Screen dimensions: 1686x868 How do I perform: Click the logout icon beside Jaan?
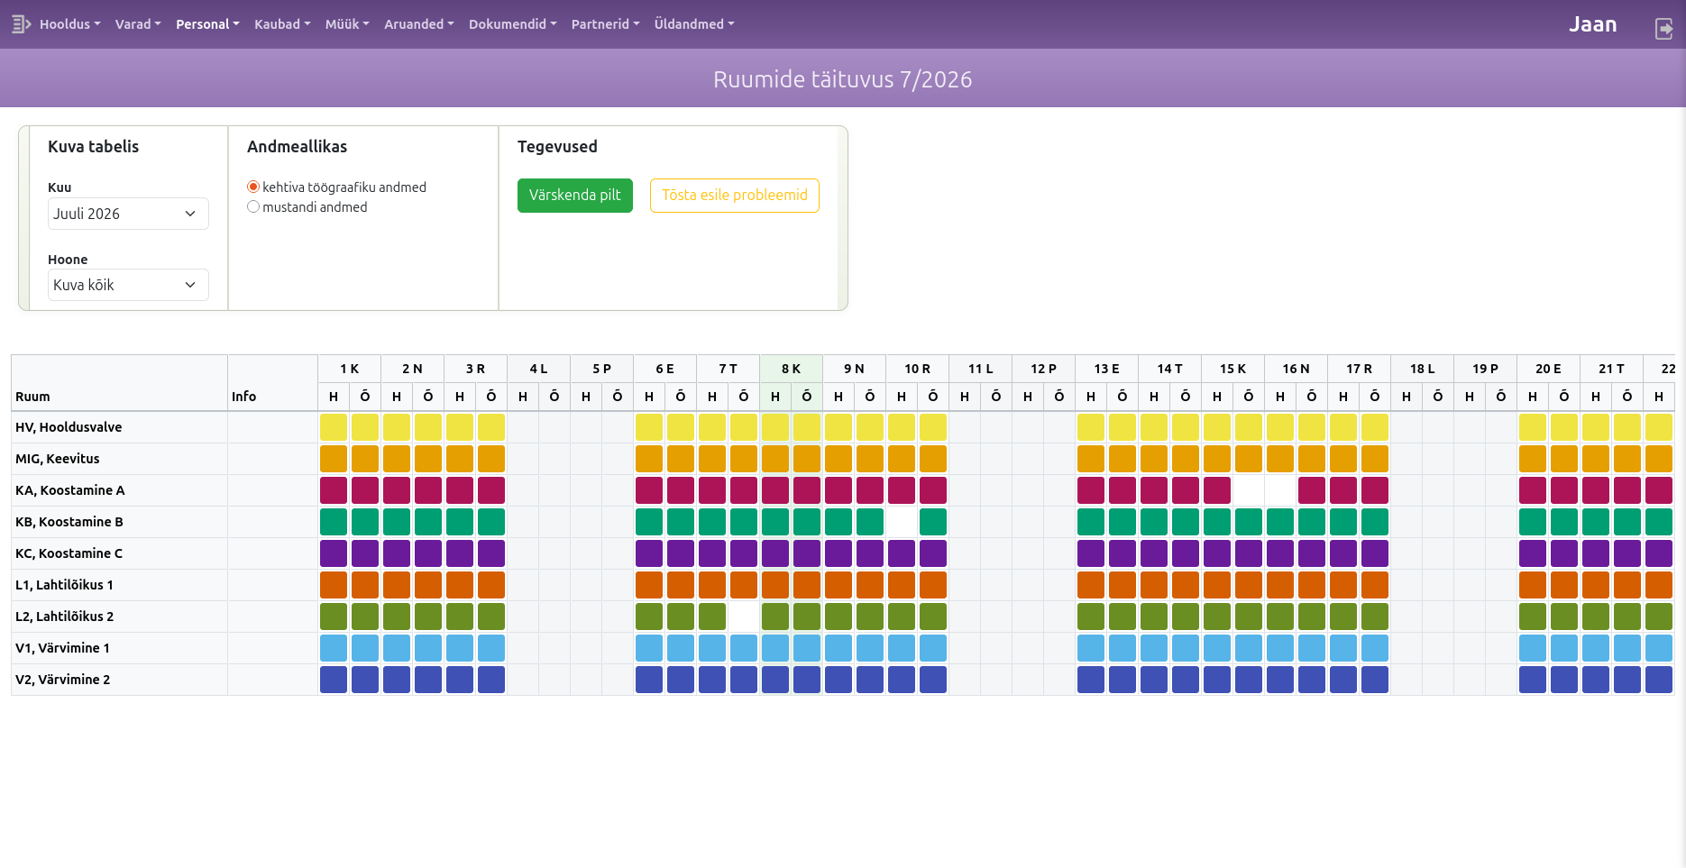click(1664, 29)
